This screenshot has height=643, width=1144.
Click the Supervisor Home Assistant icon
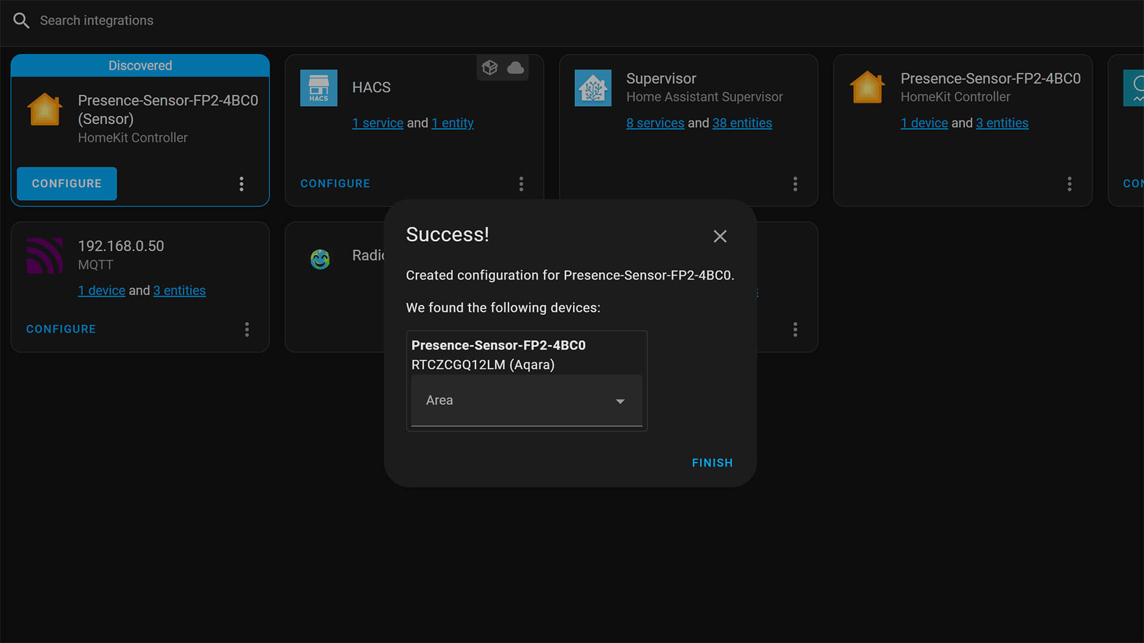592,87
